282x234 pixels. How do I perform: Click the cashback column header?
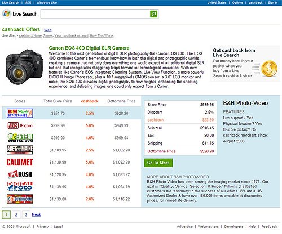pos(90,101)
